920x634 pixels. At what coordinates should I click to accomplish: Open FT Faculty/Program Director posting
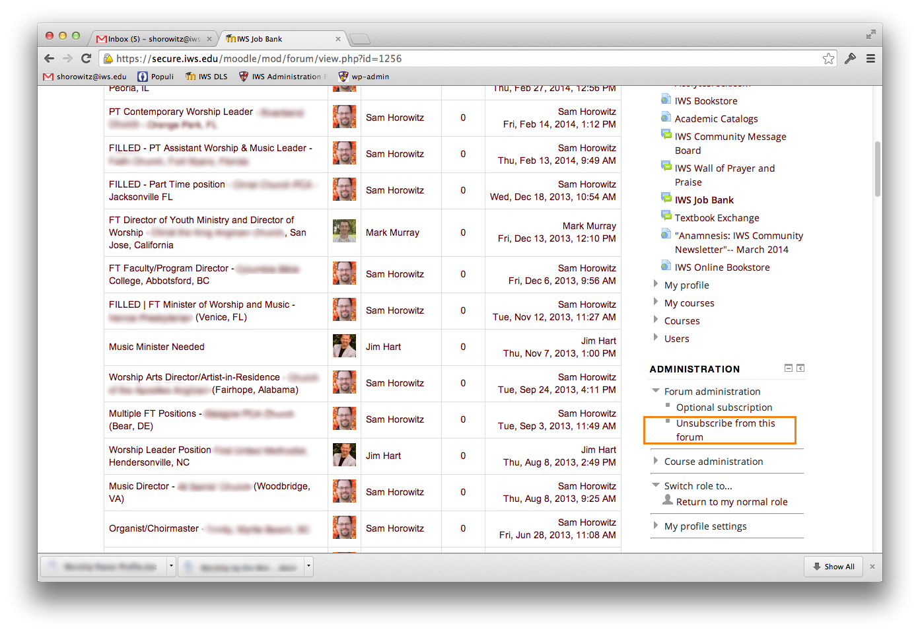[204, 274]
